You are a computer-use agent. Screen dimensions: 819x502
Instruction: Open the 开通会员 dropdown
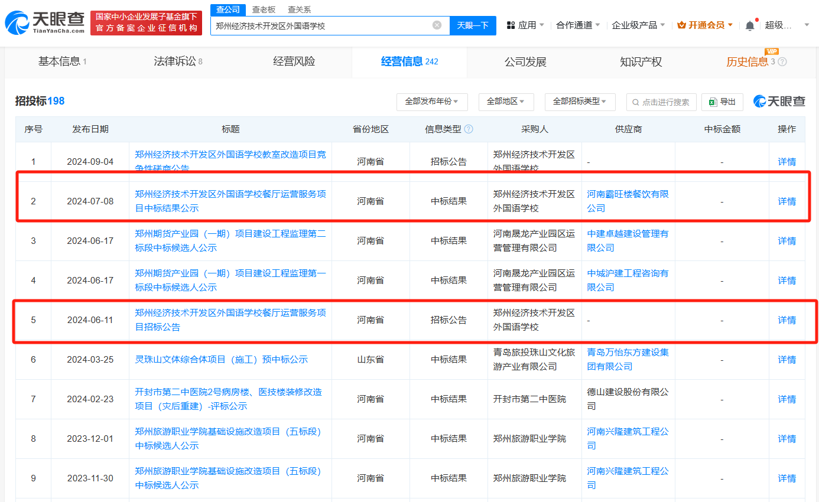click(705, 25)
